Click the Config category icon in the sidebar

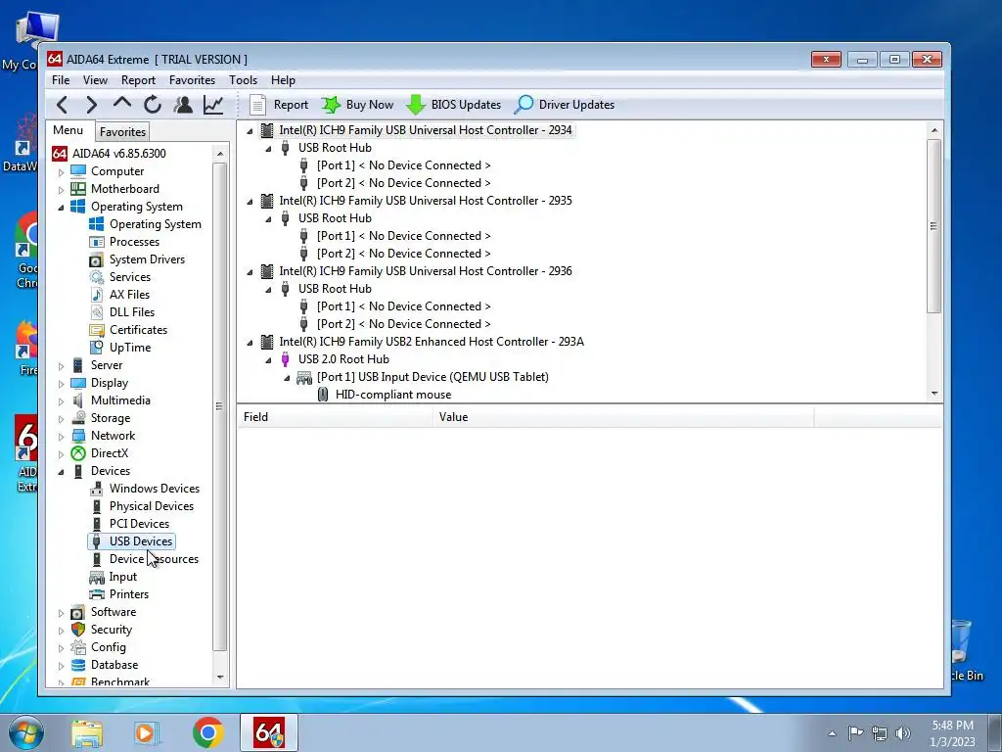point(78,647)
